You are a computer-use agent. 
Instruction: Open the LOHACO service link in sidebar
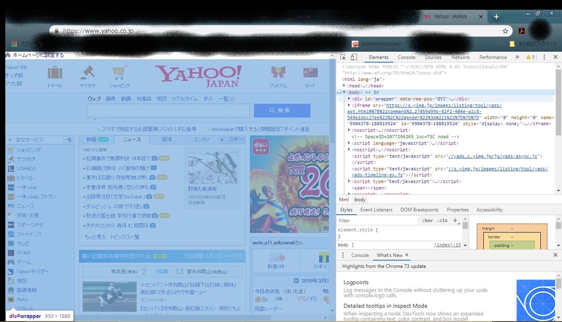26,168
